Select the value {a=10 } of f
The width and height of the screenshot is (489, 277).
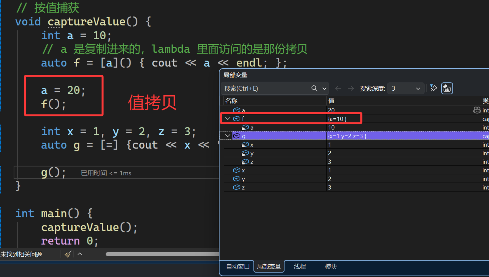coord(337,119)
